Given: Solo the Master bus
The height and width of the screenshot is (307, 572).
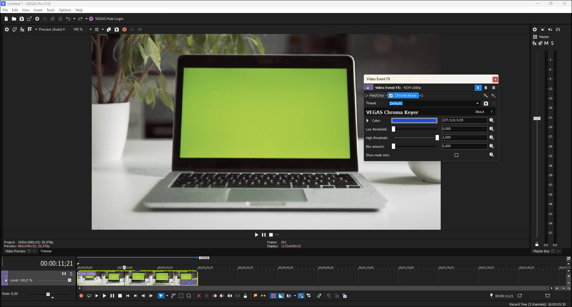Looking at the screenshot, I should [x=552, y=43].
